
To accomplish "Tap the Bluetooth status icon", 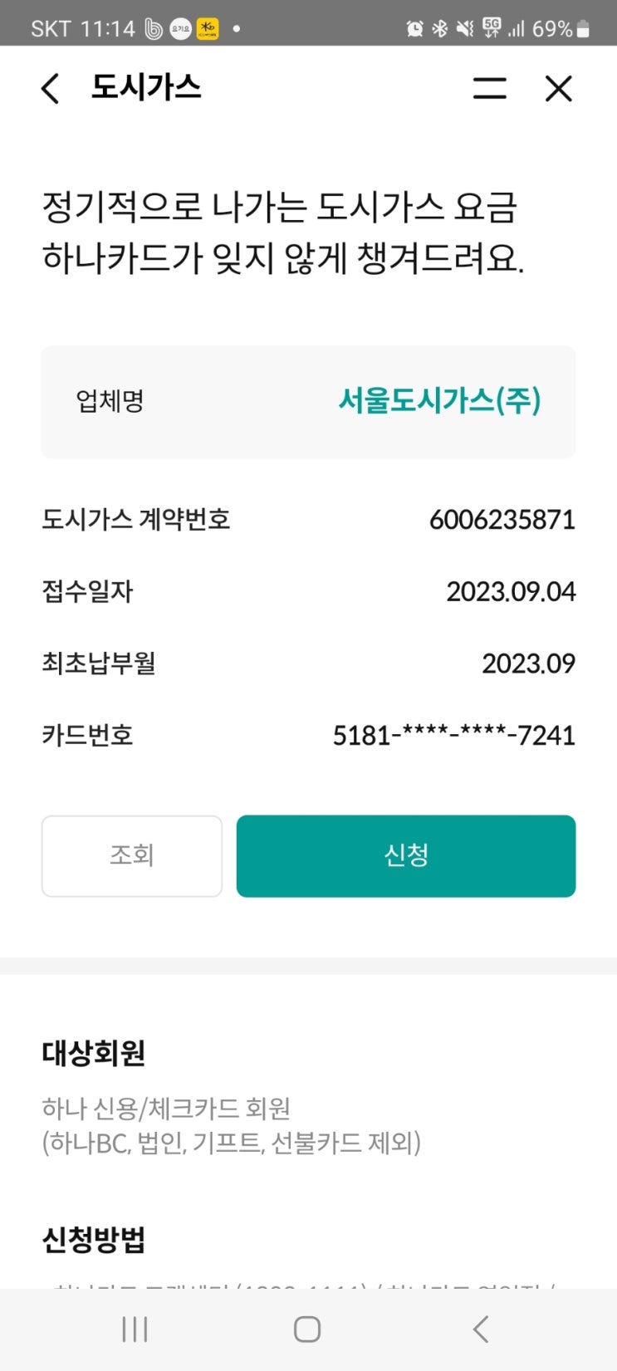I will pos(440,29).
